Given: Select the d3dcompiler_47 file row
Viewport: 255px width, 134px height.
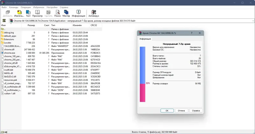Looking at the screenshot, I should (x=51, y=66).
